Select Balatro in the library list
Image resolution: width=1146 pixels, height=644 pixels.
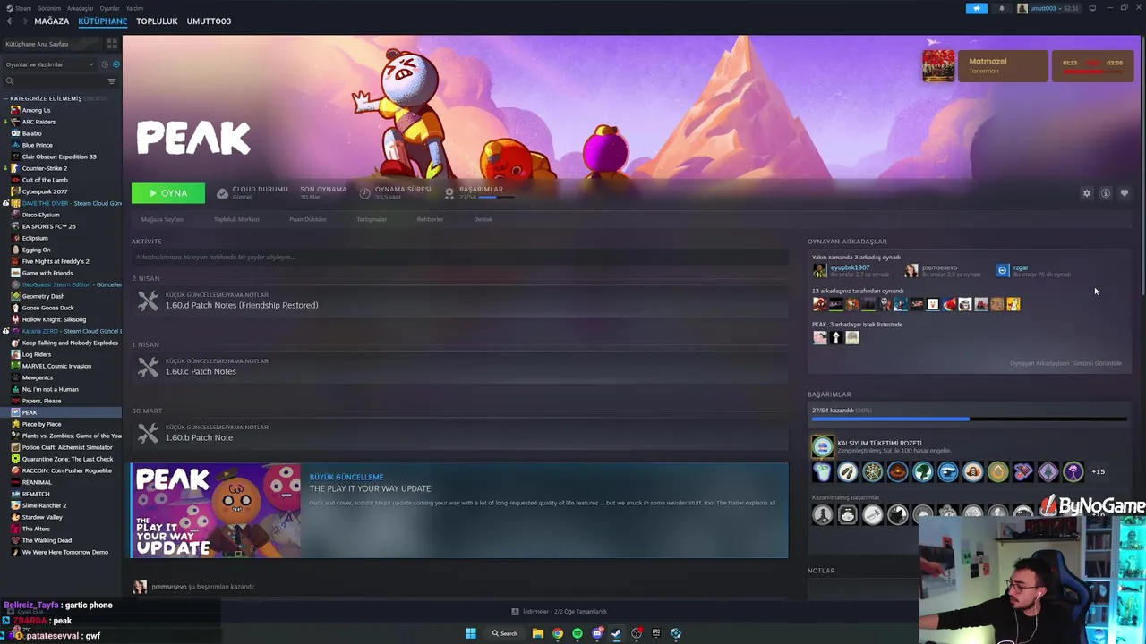(31, 133)
